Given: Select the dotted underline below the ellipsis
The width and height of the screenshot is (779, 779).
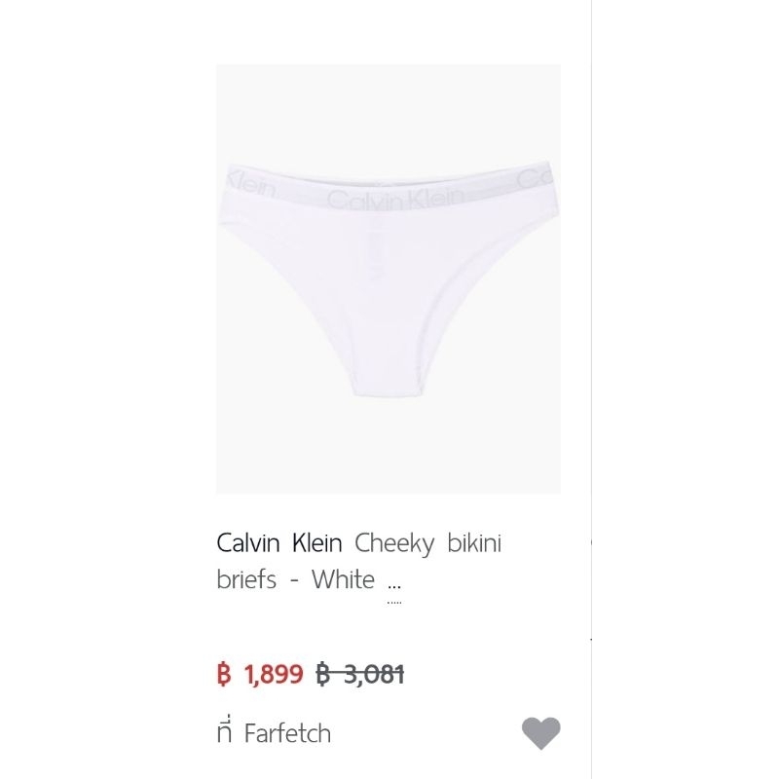Looking at the screenshot, I should (394, 602).
